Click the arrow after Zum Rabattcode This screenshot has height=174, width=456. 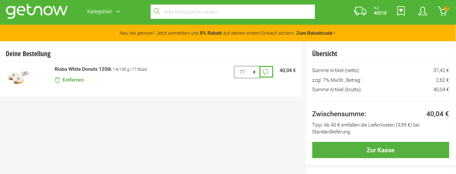[x=334, y=33]
